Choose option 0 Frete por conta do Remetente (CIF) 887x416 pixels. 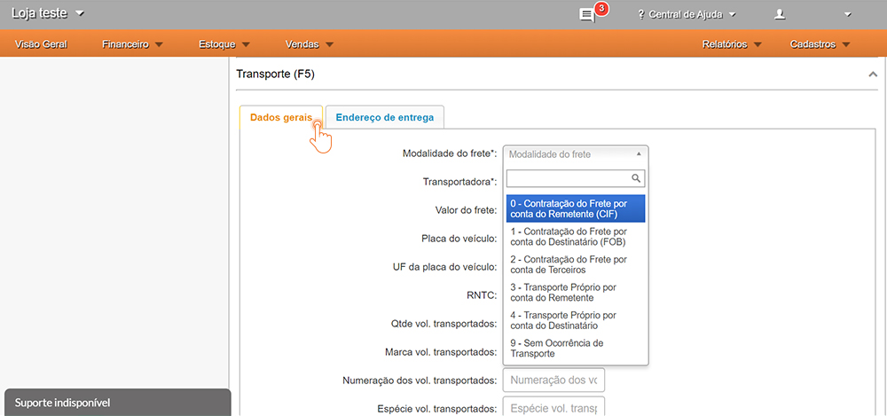pyautogui.click(x=575, y=209)
